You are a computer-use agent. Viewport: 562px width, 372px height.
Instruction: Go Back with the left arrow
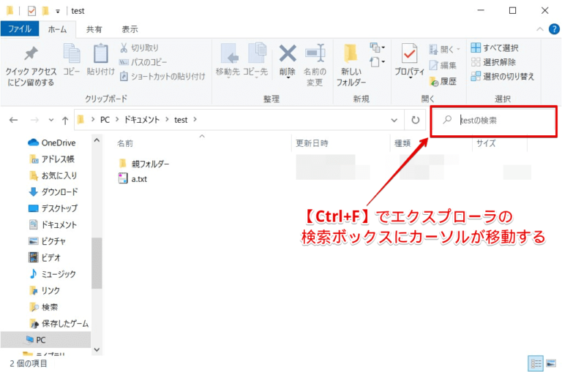(x=14, y=120)
